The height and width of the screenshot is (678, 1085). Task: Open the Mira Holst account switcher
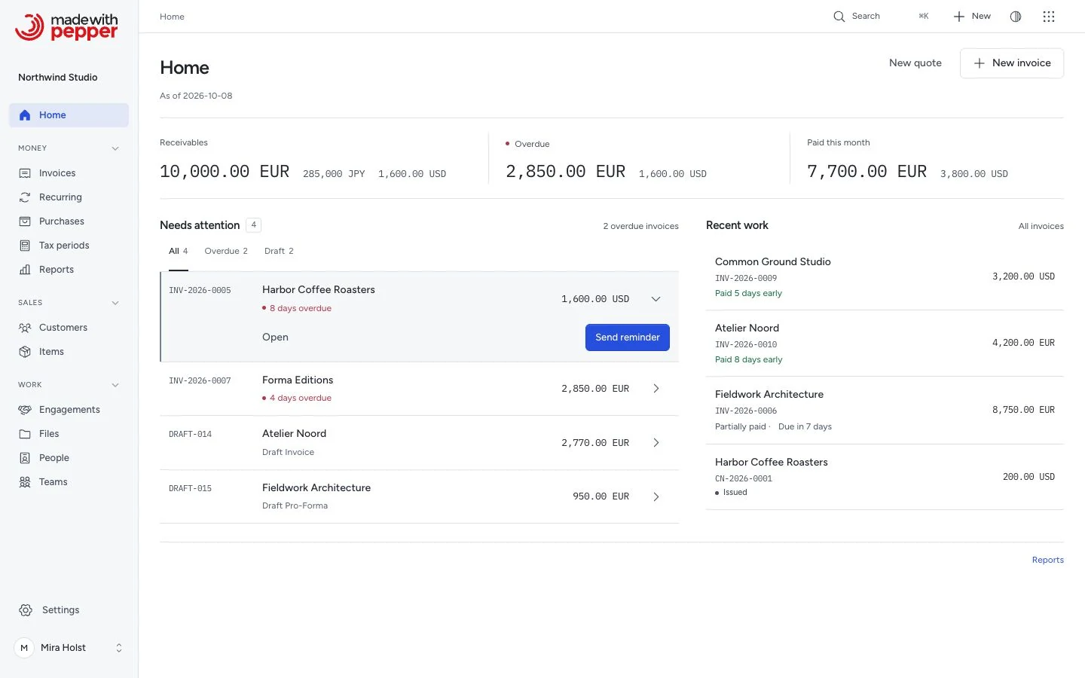click(x=69, y=648)
